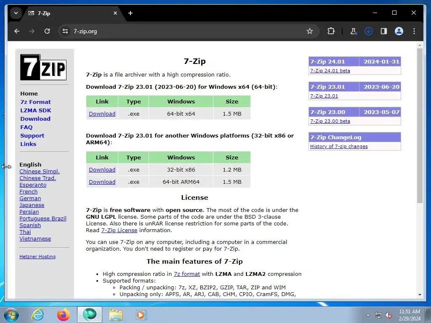The height and width of the screenshot is (323, 431).
Task: Click the 2024-01-31 date header
Action: tap(381, 61)
